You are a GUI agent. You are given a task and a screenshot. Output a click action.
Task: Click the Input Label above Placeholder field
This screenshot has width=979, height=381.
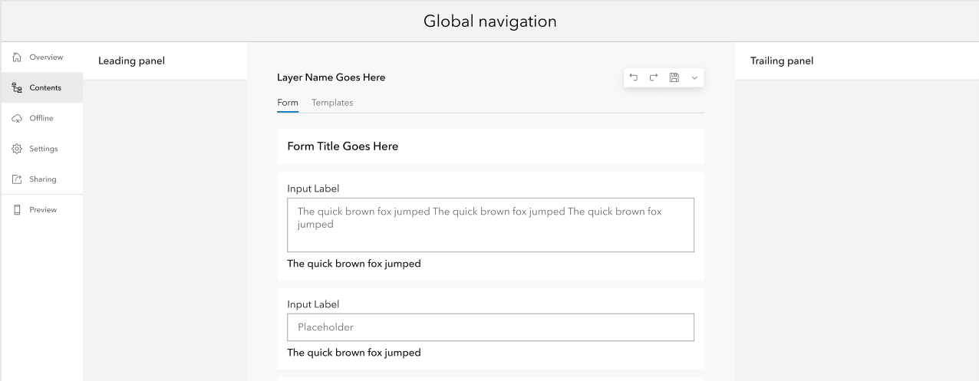click(313, 304)
